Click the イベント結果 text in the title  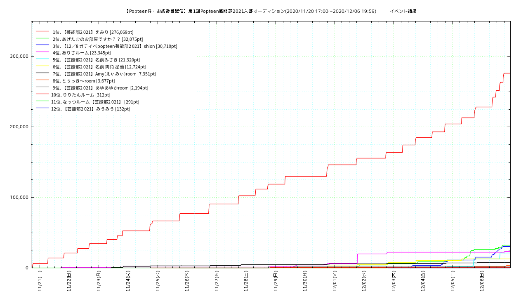point(403,11)
